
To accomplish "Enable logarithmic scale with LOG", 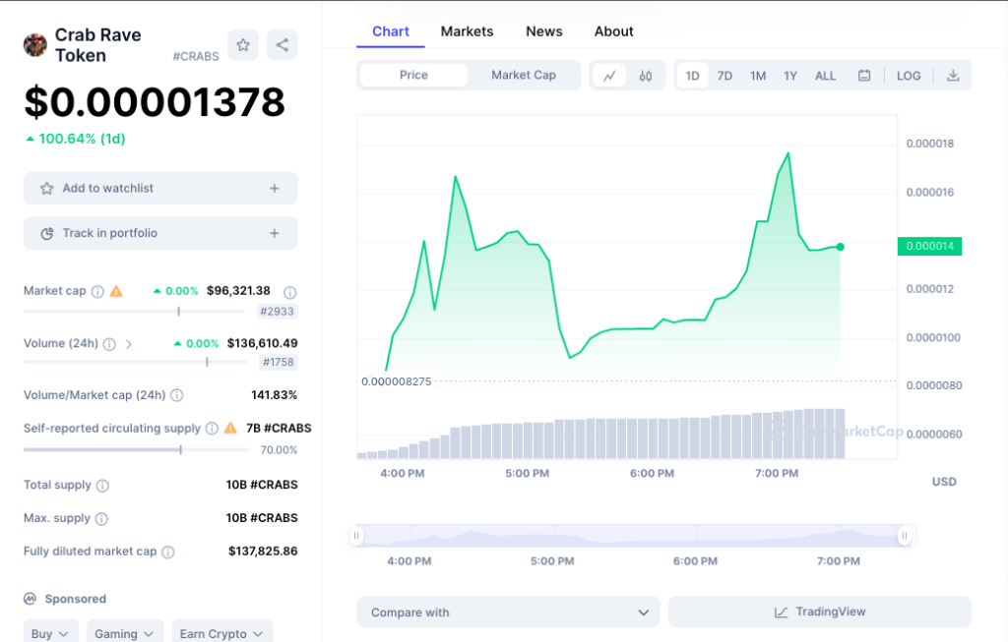I will point(908,75).
